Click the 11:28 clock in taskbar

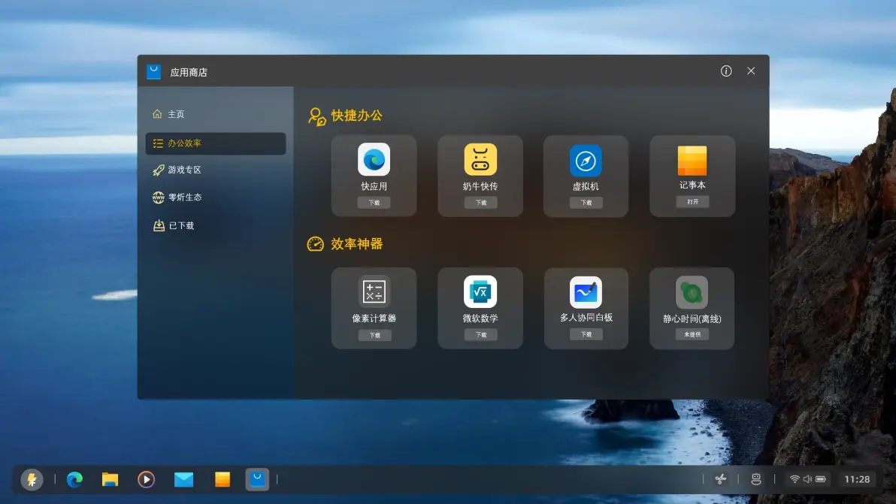(857, 479)
